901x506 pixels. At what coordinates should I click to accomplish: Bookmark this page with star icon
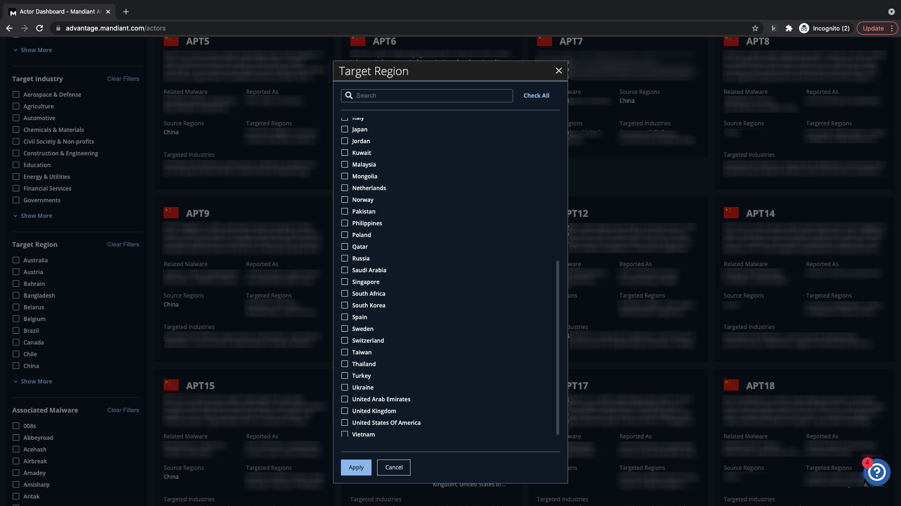pyautogui.click(x=755, y=28)
